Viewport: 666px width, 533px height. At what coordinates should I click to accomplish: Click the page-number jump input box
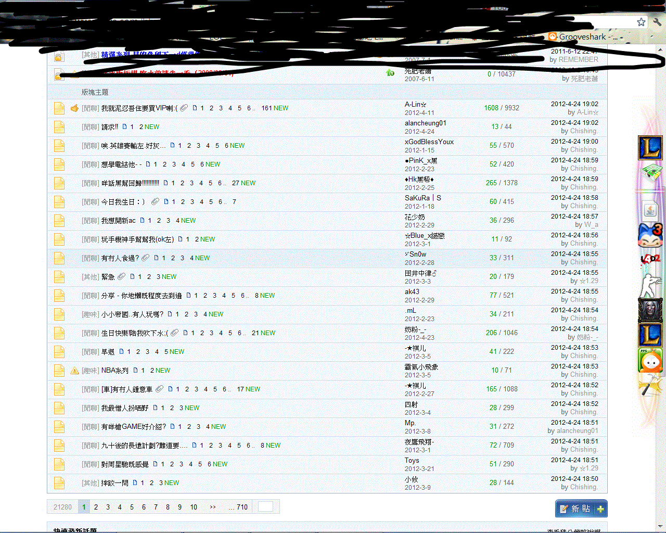coord(265,506)
